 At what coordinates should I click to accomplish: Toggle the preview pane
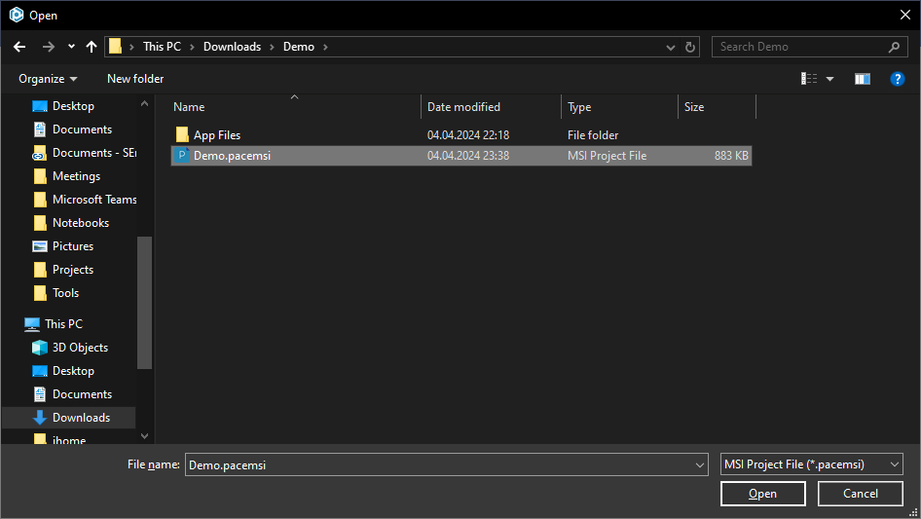pos(863,79)
